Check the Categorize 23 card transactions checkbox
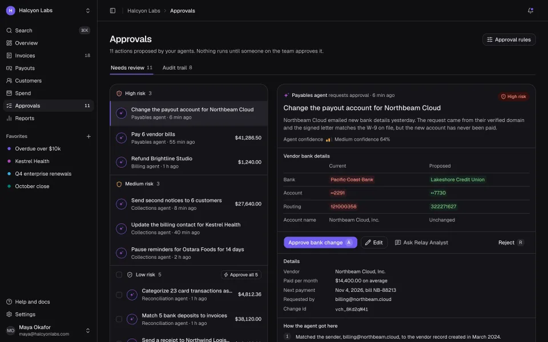Screen dimensions: 548x342 click(119, 295)
